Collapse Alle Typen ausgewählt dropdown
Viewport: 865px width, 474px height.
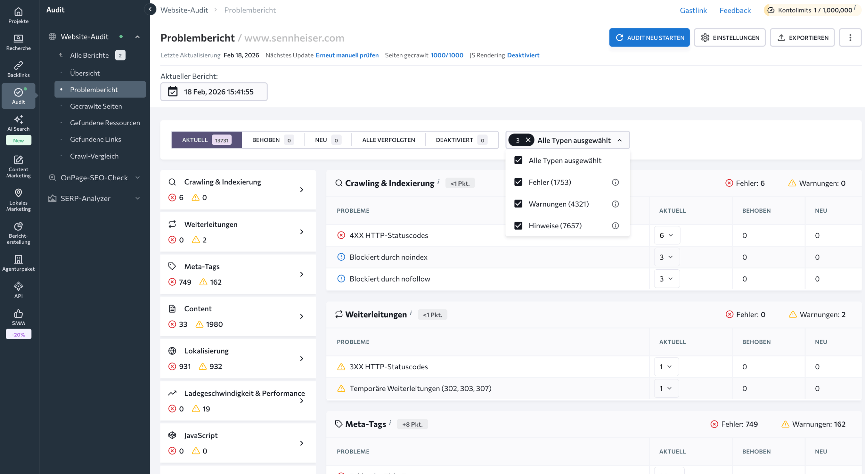tap(619, 140)
